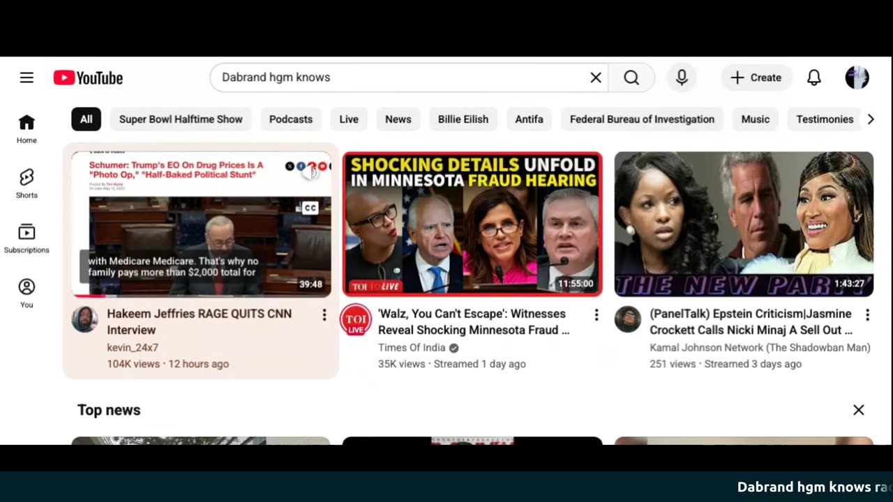The height and width of the screenshot is (502, 893).
Task: Open options for Hakeem Jeffries video
Action: 324,315
